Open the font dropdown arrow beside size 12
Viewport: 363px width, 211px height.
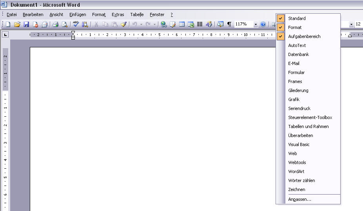coord(351,24)
